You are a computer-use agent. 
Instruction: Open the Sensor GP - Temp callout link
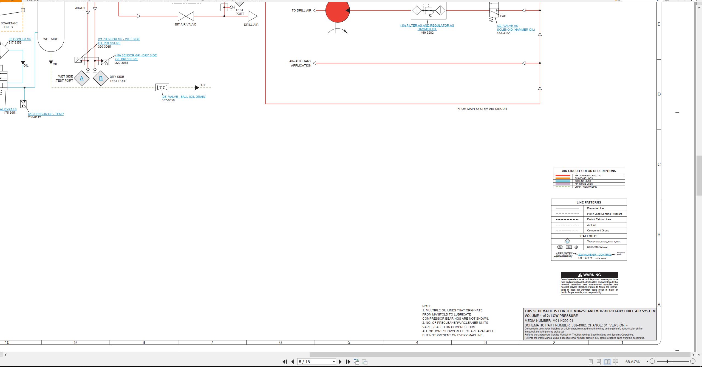pyautogui.click(x=46, y=114)
